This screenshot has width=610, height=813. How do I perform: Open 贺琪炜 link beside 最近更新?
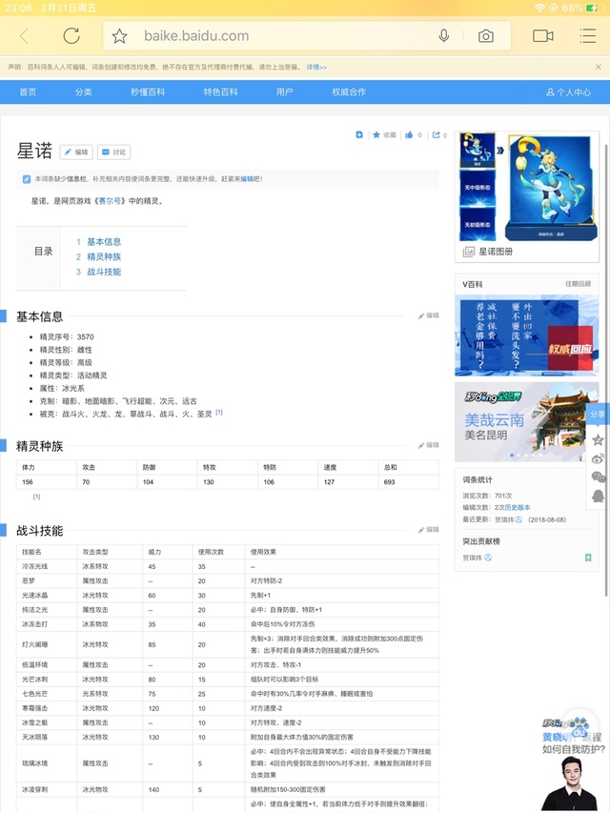click(504, 519)
